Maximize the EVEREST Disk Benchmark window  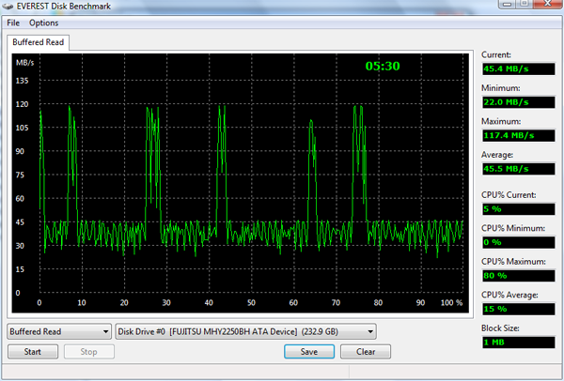pyautogui.click(x=525, y=4)
